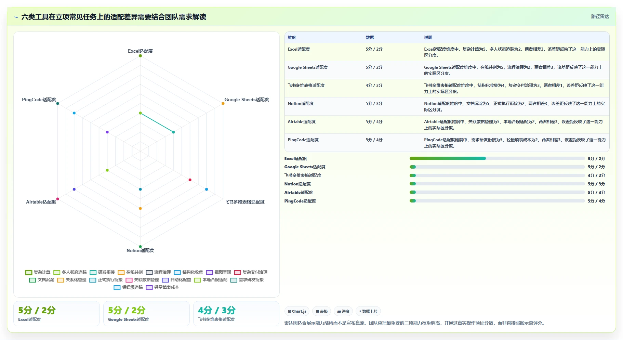Select the 进度 chip

(x=343, y=311)
